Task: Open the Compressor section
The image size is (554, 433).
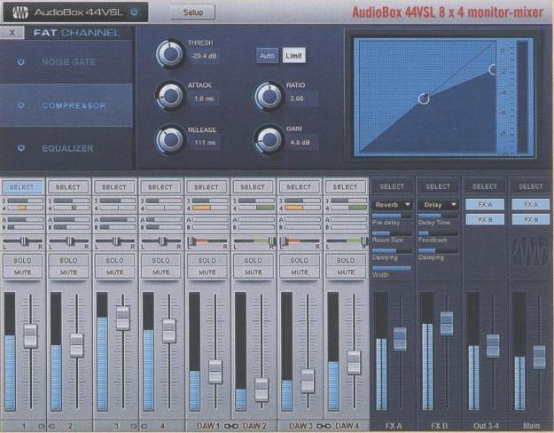Action: [66, 105]
